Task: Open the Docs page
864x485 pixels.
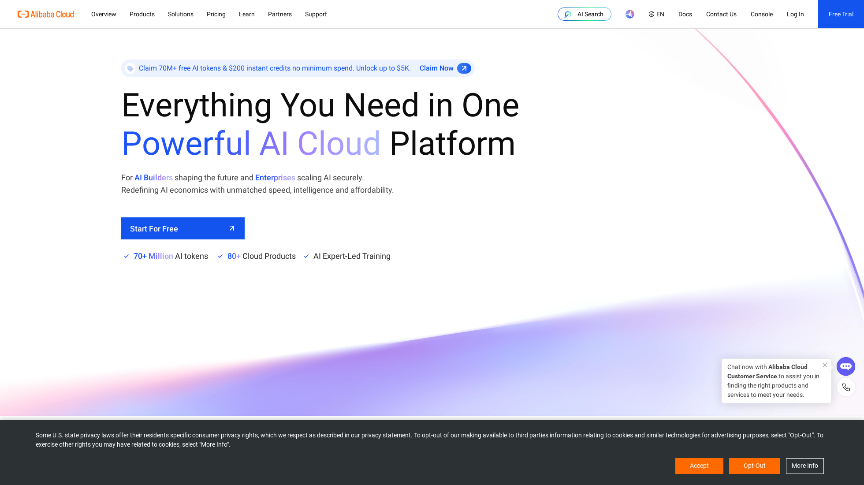Action: 685,14
